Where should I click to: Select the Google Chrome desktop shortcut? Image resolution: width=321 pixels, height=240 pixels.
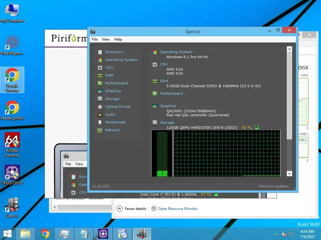tap(12, 80)
